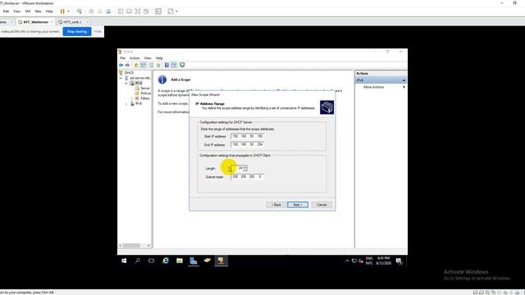Open the stretch guest dropdown arrow
Image resolution: width=525 pixels, height=295 pixels.
coord(176,11)
